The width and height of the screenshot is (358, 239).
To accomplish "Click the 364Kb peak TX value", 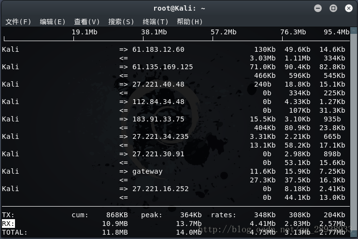I will [x=191, y=215].
